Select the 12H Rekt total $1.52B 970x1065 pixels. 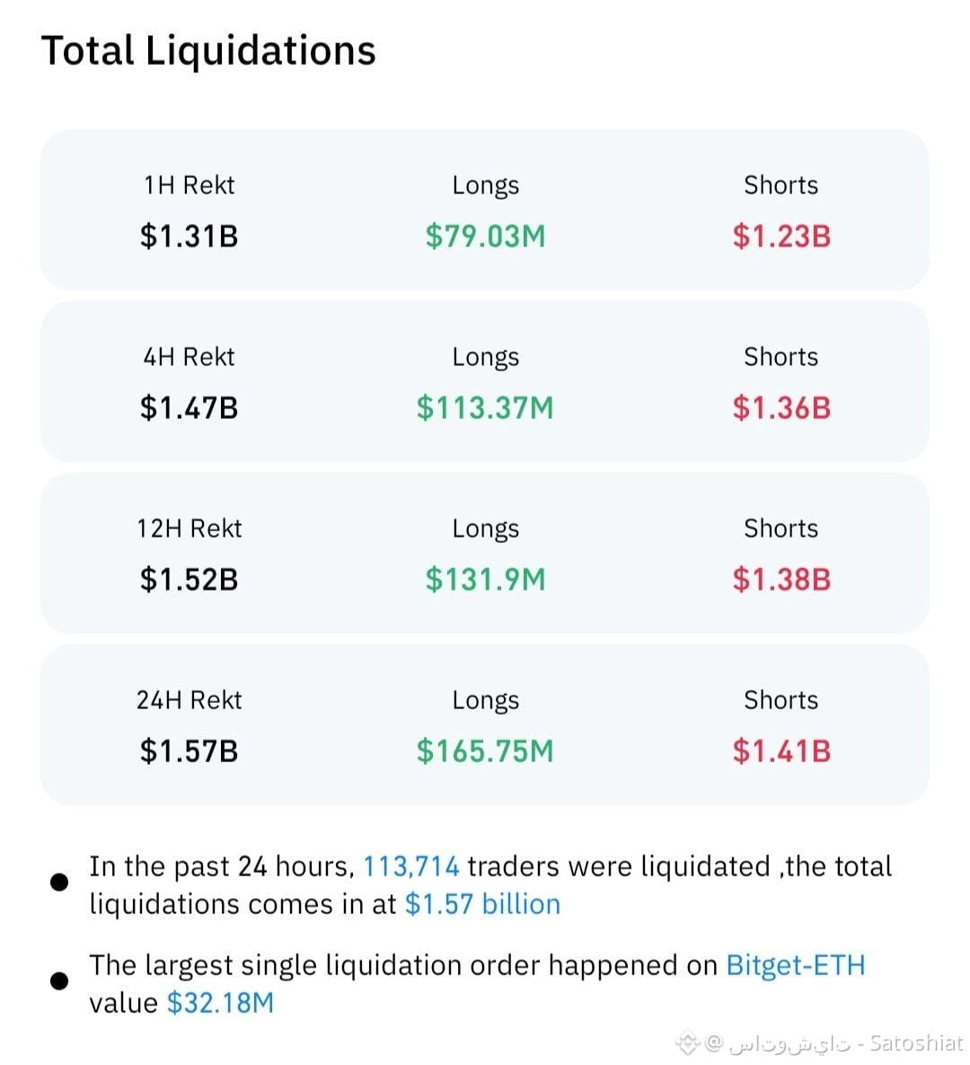click(189, 580)
